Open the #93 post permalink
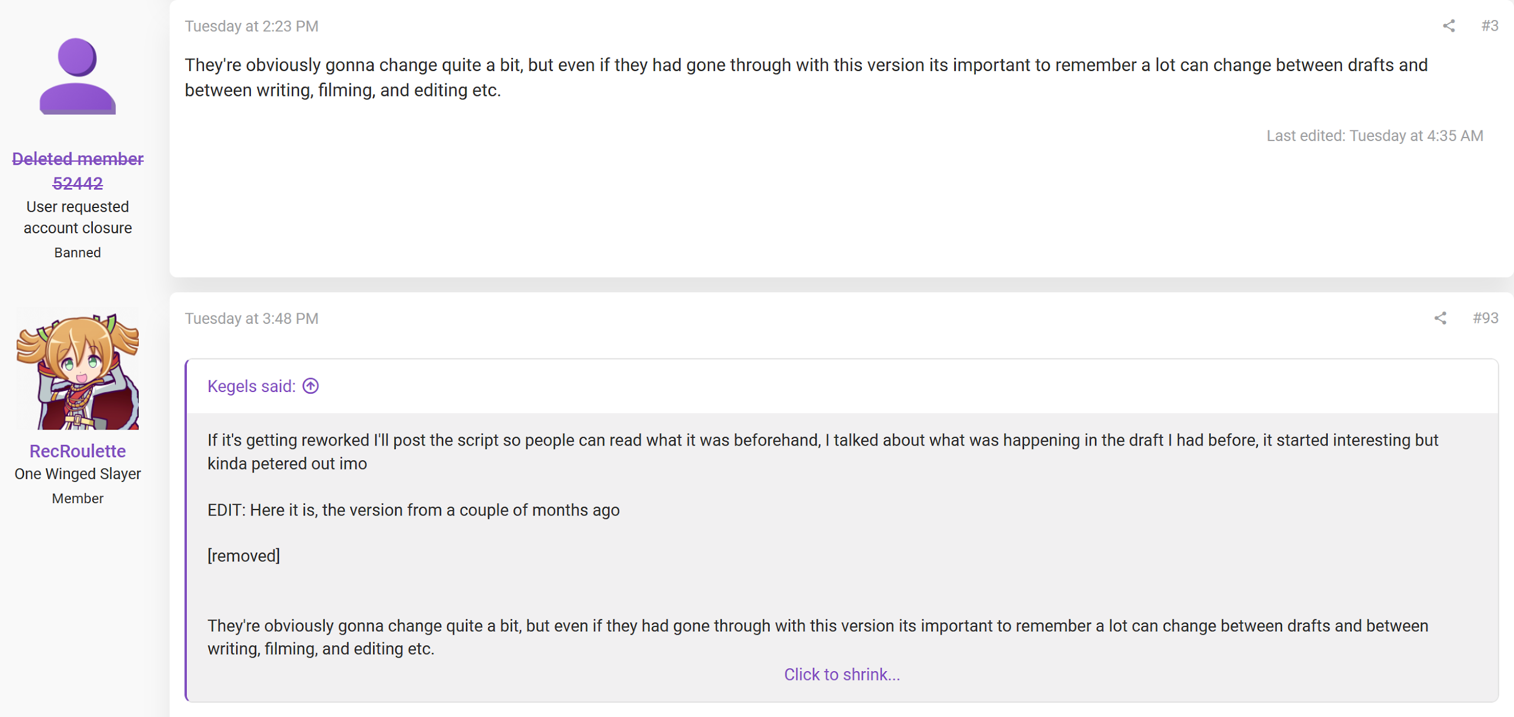The width and height of the screenshot is (1514, 717). pyautogui.click(x=1485, y=318)
